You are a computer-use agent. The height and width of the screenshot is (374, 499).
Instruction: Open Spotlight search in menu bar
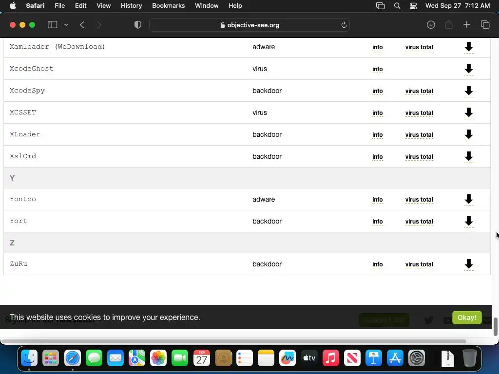[397, 6]
